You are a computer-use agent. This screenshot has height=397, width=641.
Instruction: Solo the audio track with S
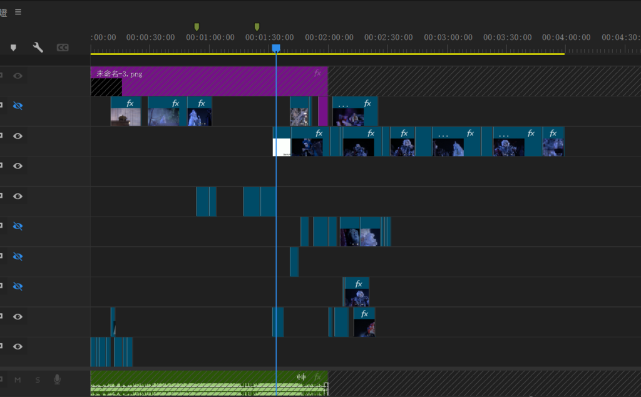coord(38,379)
